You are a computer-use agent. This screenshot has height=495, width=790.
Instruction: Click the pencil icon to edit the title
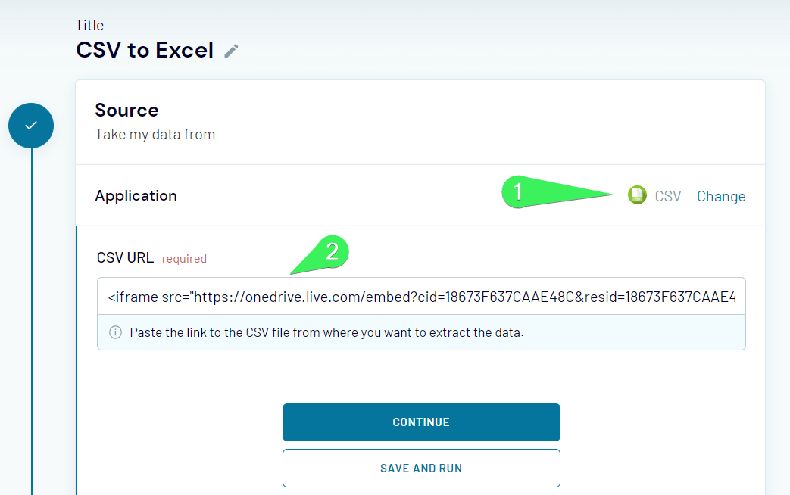click(x=230, y=51)
